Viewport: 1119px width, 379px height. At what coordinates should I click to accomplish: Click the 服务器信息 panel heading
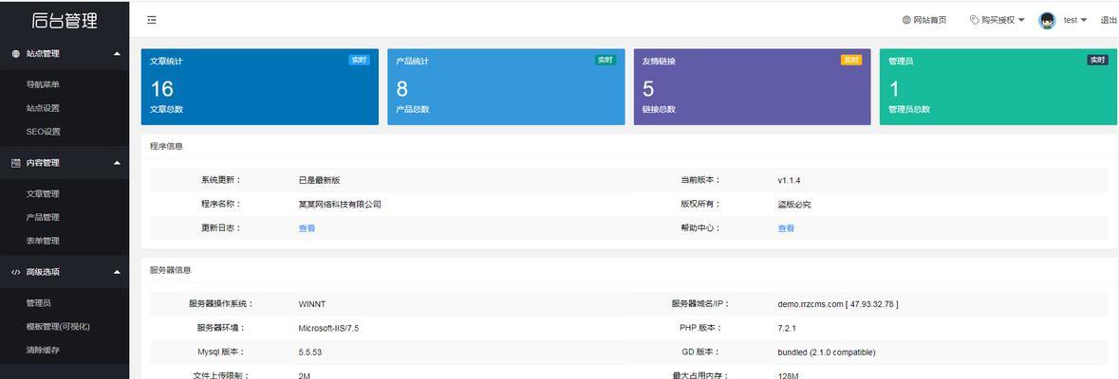tap(171, 271)
